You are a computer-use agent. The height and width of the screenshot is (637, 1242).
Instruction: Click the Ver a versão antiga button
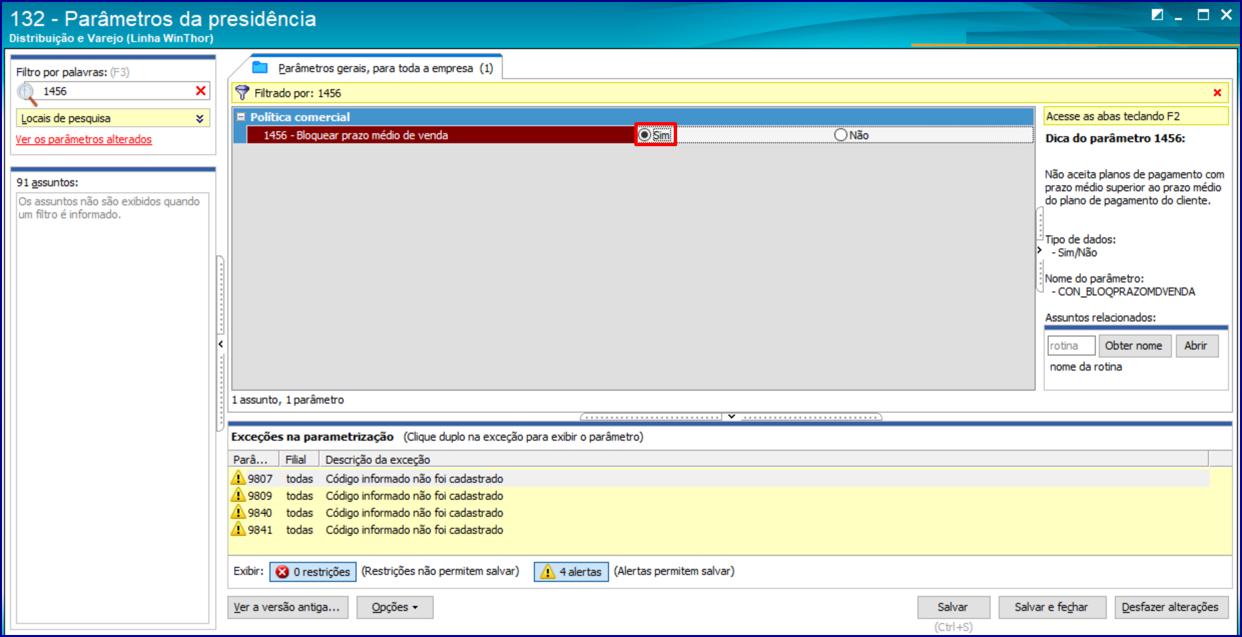click(x=288, y=607)
